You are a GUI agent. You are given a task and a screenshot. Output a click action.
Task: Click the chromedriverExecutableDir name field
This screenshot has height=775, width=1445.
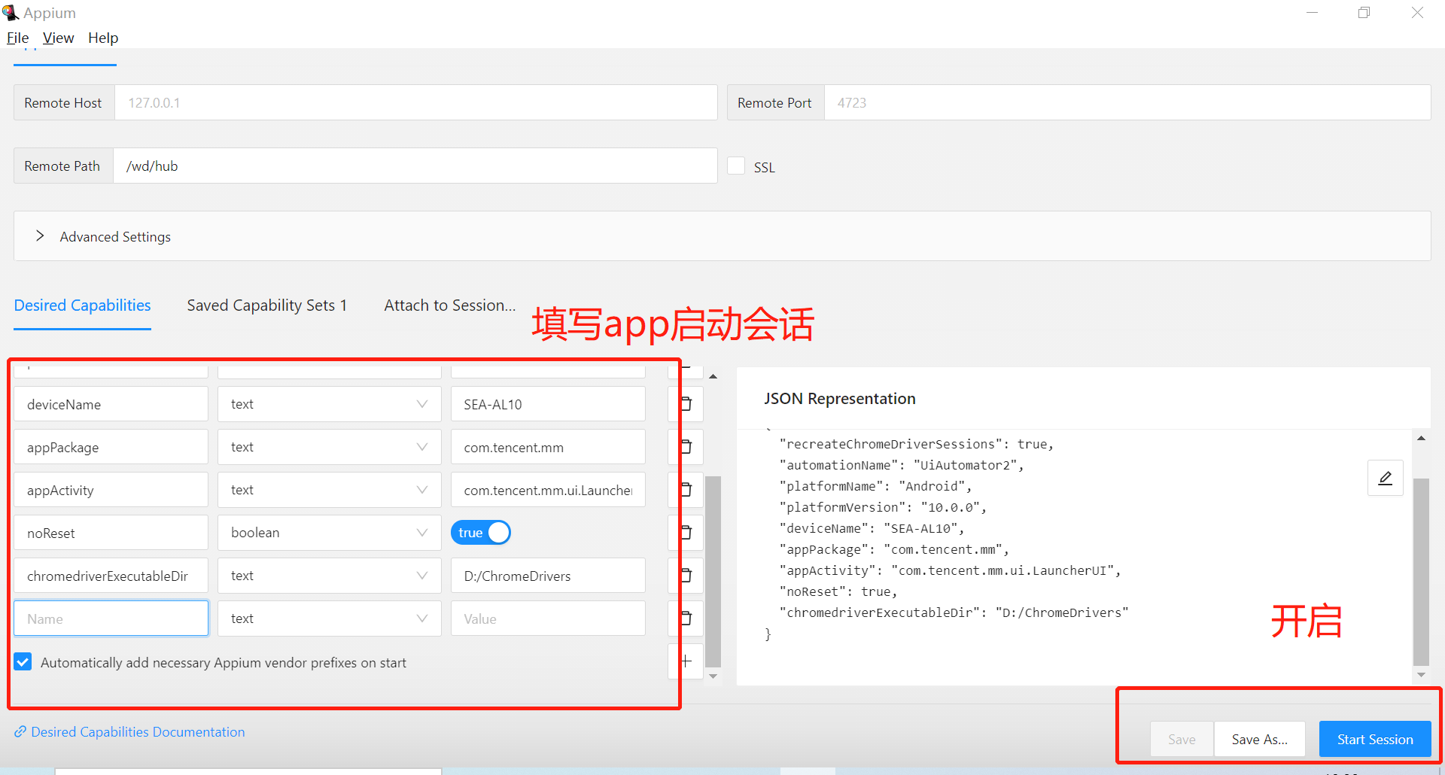point(111,576)
